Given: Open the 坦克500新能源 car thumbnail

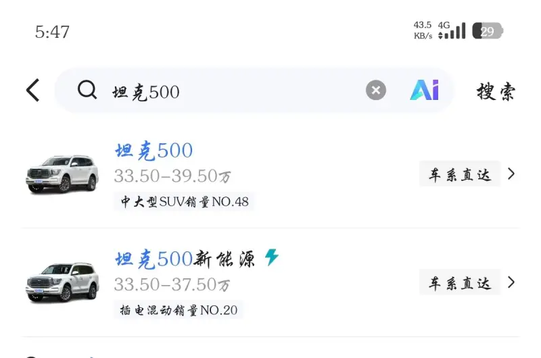Looking at the screenshot, I should [x=62, y=282].
